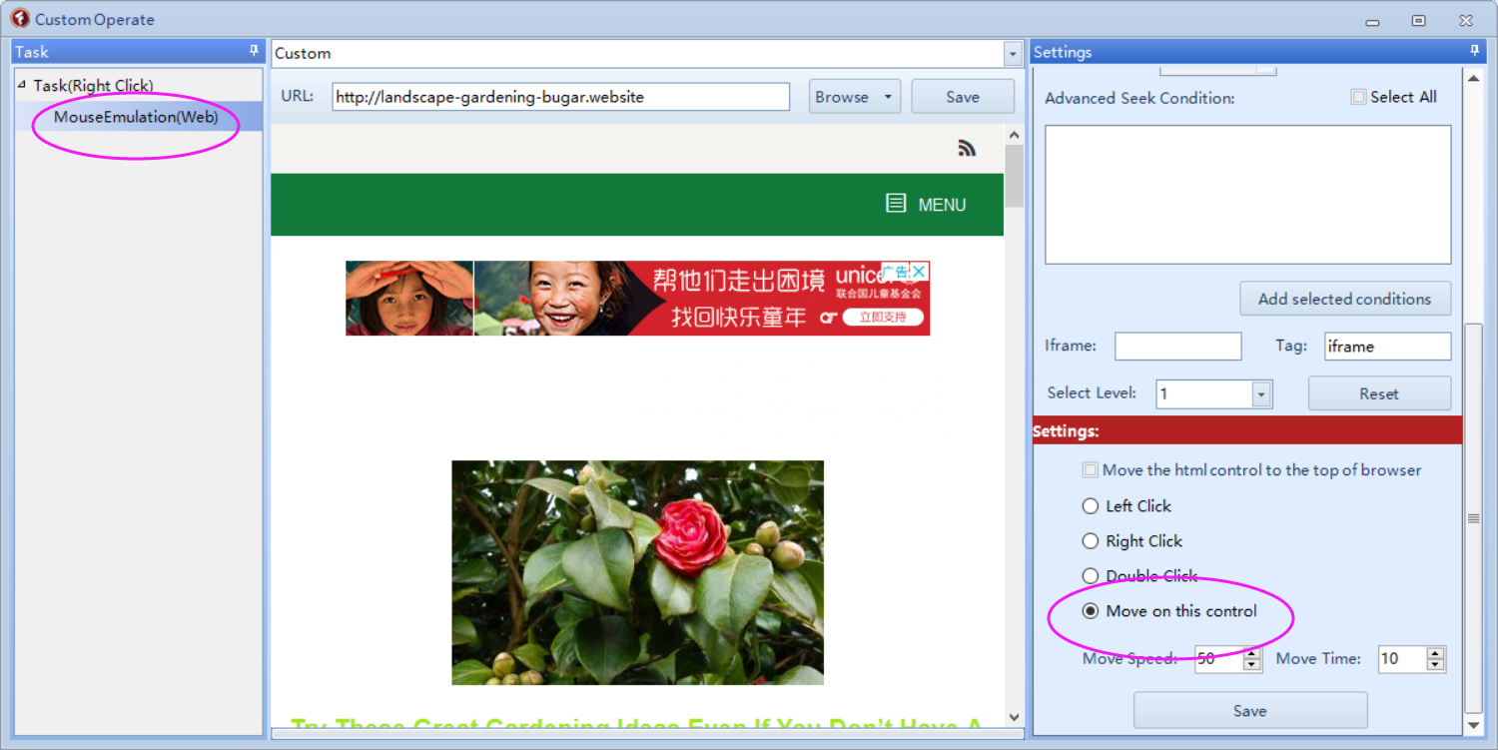1498x750 pixels.
Task: Open the Select Level dropdown
Action: click(1261, 394)
